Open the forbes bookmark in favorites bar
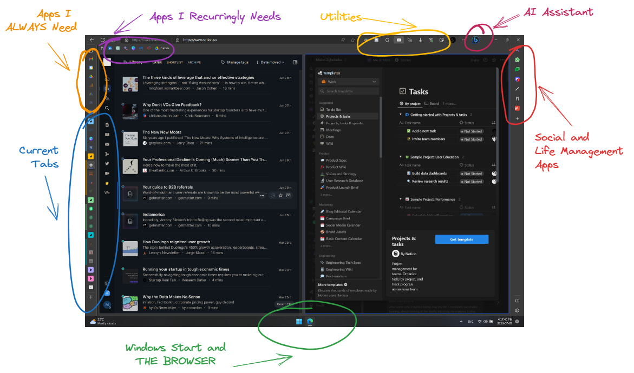634x373 pixels. pos(162,48)
